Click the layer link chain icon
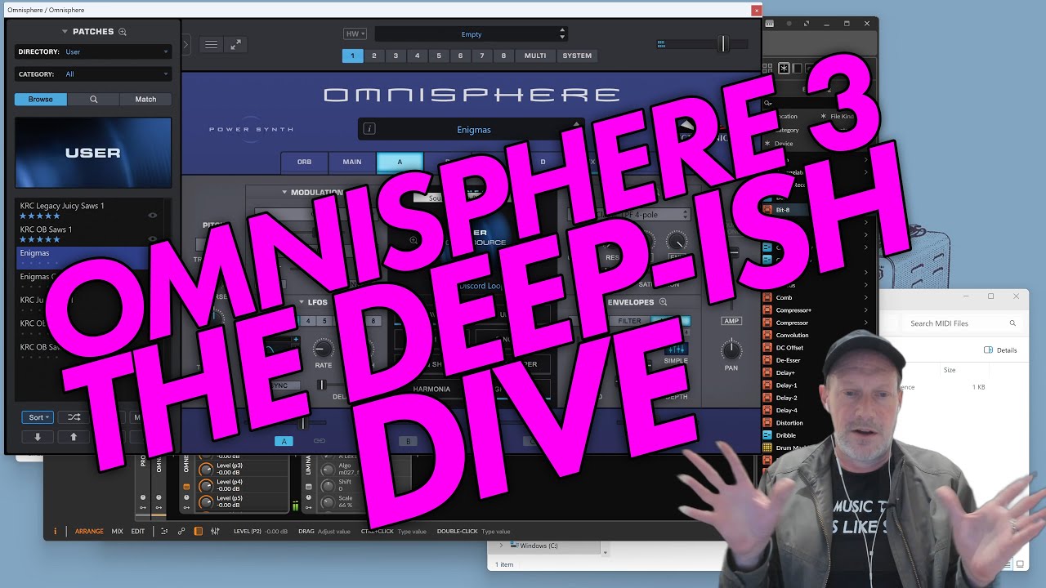Viewport: 1046px width, 588px height. click(320, 441)
